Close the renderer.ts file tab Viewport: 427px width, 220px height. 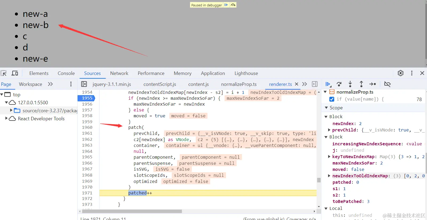pos(297,84)
